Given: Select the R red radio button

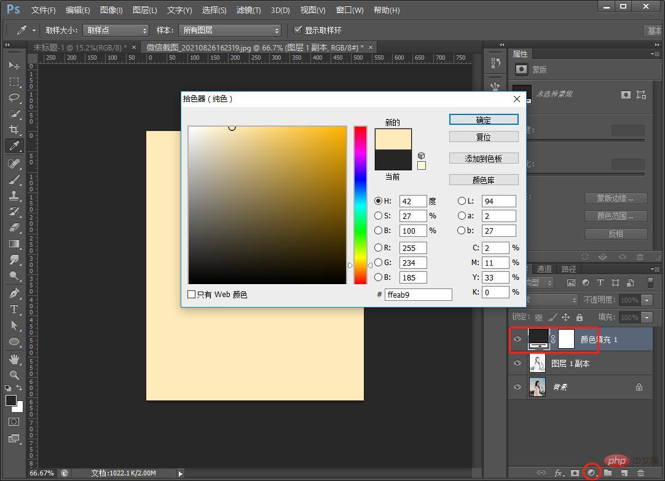Looking at the screenshot, I should click(x=379, y=247).
